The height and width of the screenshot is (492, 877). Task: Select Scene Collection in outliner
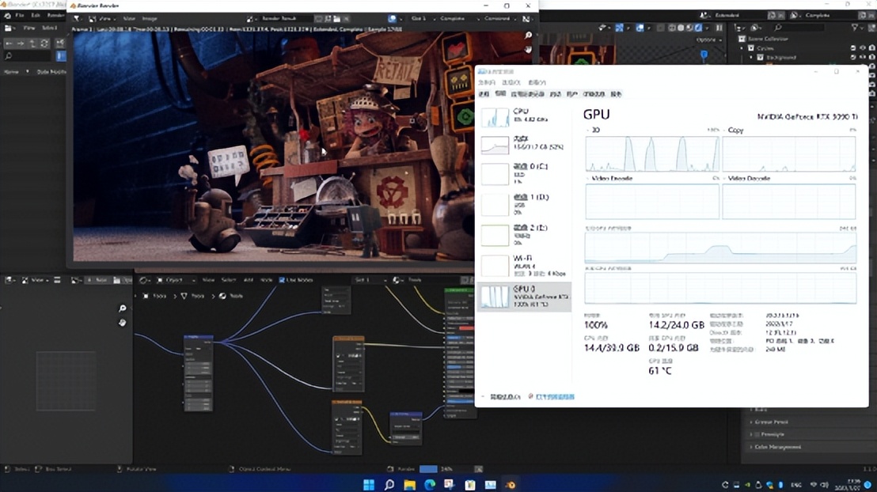coord(768,39)
